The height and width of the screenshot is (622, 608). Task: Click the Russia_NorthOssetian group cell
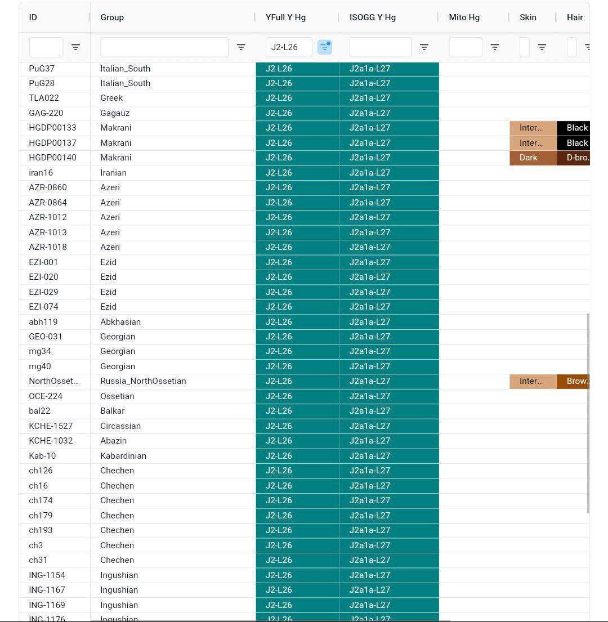click(x=173, y=381)
